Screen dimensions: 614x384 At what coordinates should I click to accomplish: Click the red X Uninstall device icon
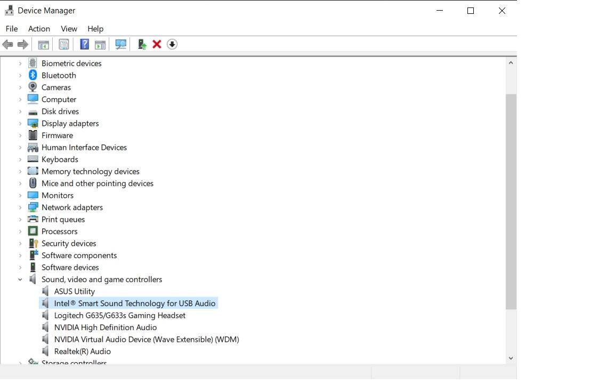tap(157, 44)
